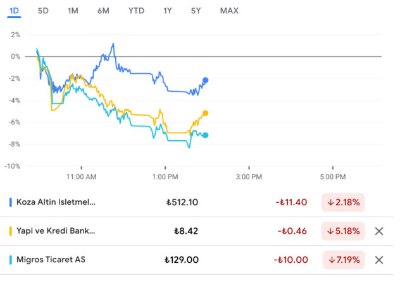Switch to the 1Y time range
The height and width of the screenshot is (283, 405).
click(x=167, y=11)
